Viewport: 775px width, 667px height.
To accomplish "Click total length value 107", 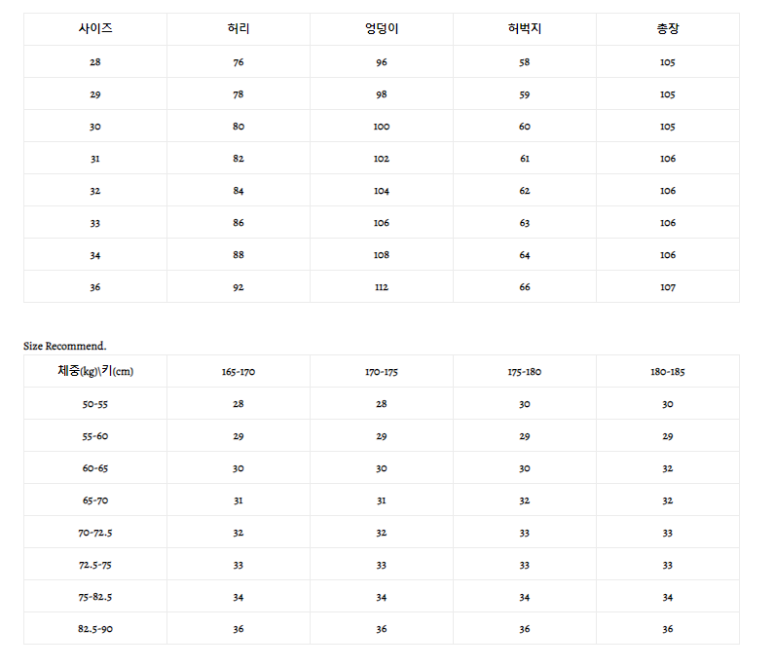I will click(x=668, y=287).
